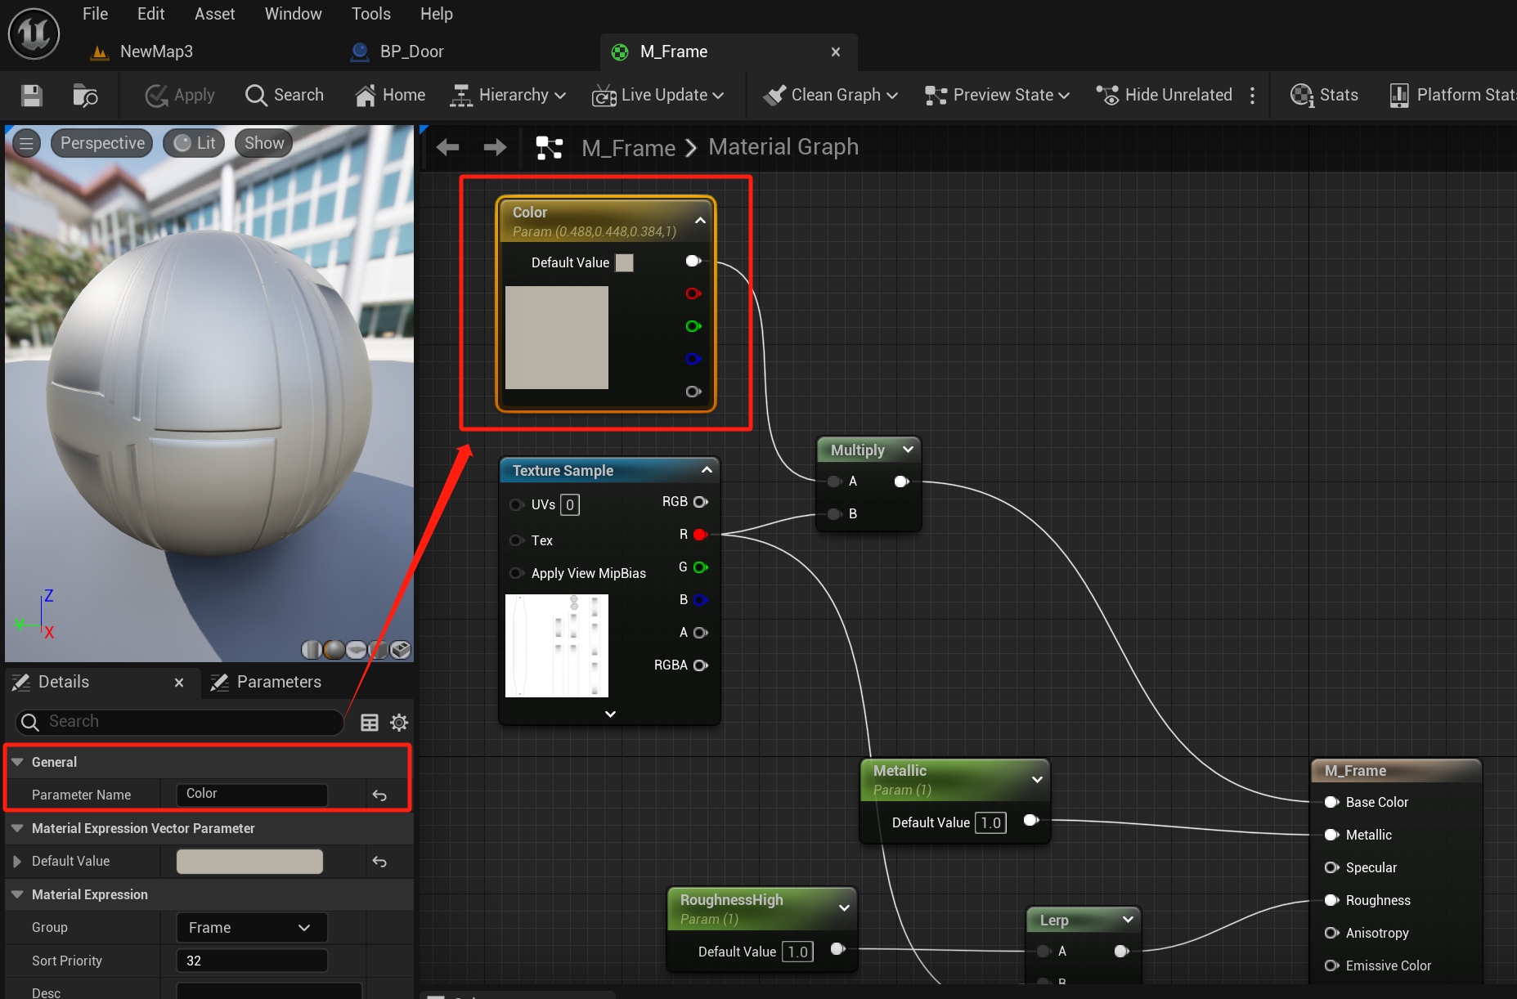
Task: Close the M_Frame tab
Action: coord(835,52)
